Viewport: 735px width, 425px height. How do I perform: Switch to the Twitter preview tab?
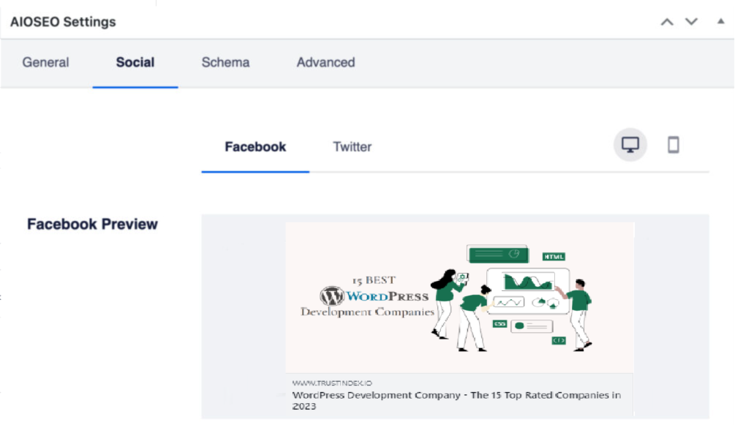[352, 147]
